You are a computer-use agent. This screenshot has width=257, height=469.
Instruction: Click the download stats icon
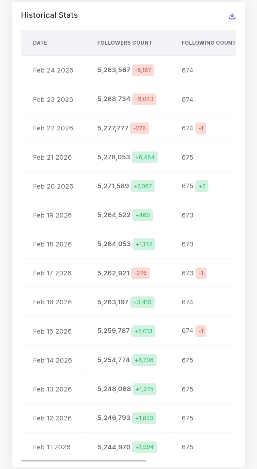click(232, 16)
